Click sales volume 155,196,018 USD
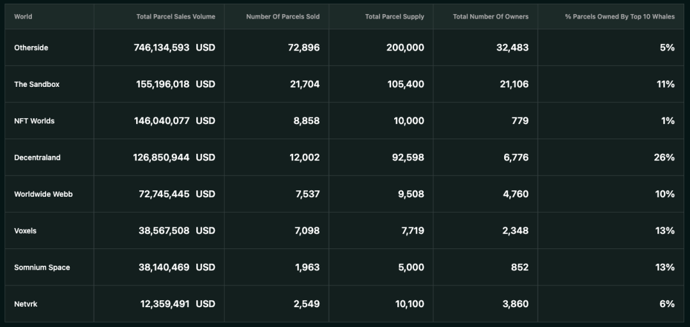Image resolution: width=690 pixels, height=327 pixels. [176, 84]
